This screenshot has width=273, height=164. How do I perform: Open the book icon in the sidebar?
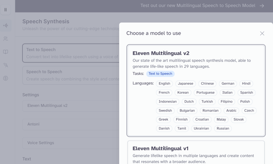pos(6,52)
